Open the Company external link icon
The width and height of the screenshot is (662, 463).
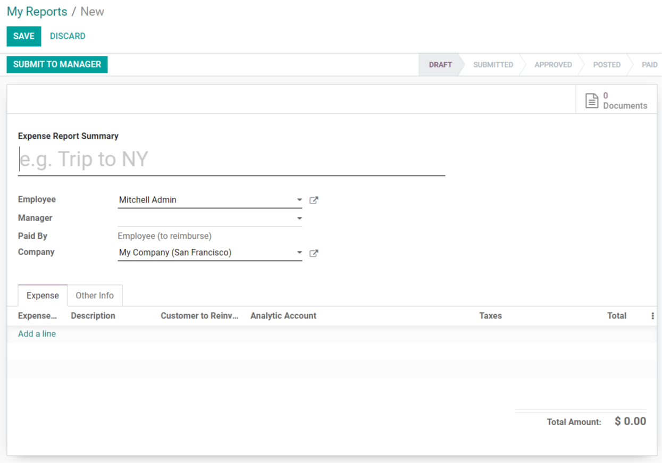(x=314, y=254)
